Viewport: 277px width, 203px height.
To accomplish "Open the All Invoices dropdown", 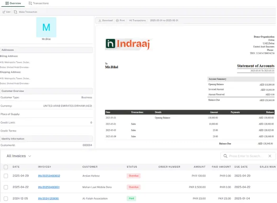I will [x=19, y=156].
